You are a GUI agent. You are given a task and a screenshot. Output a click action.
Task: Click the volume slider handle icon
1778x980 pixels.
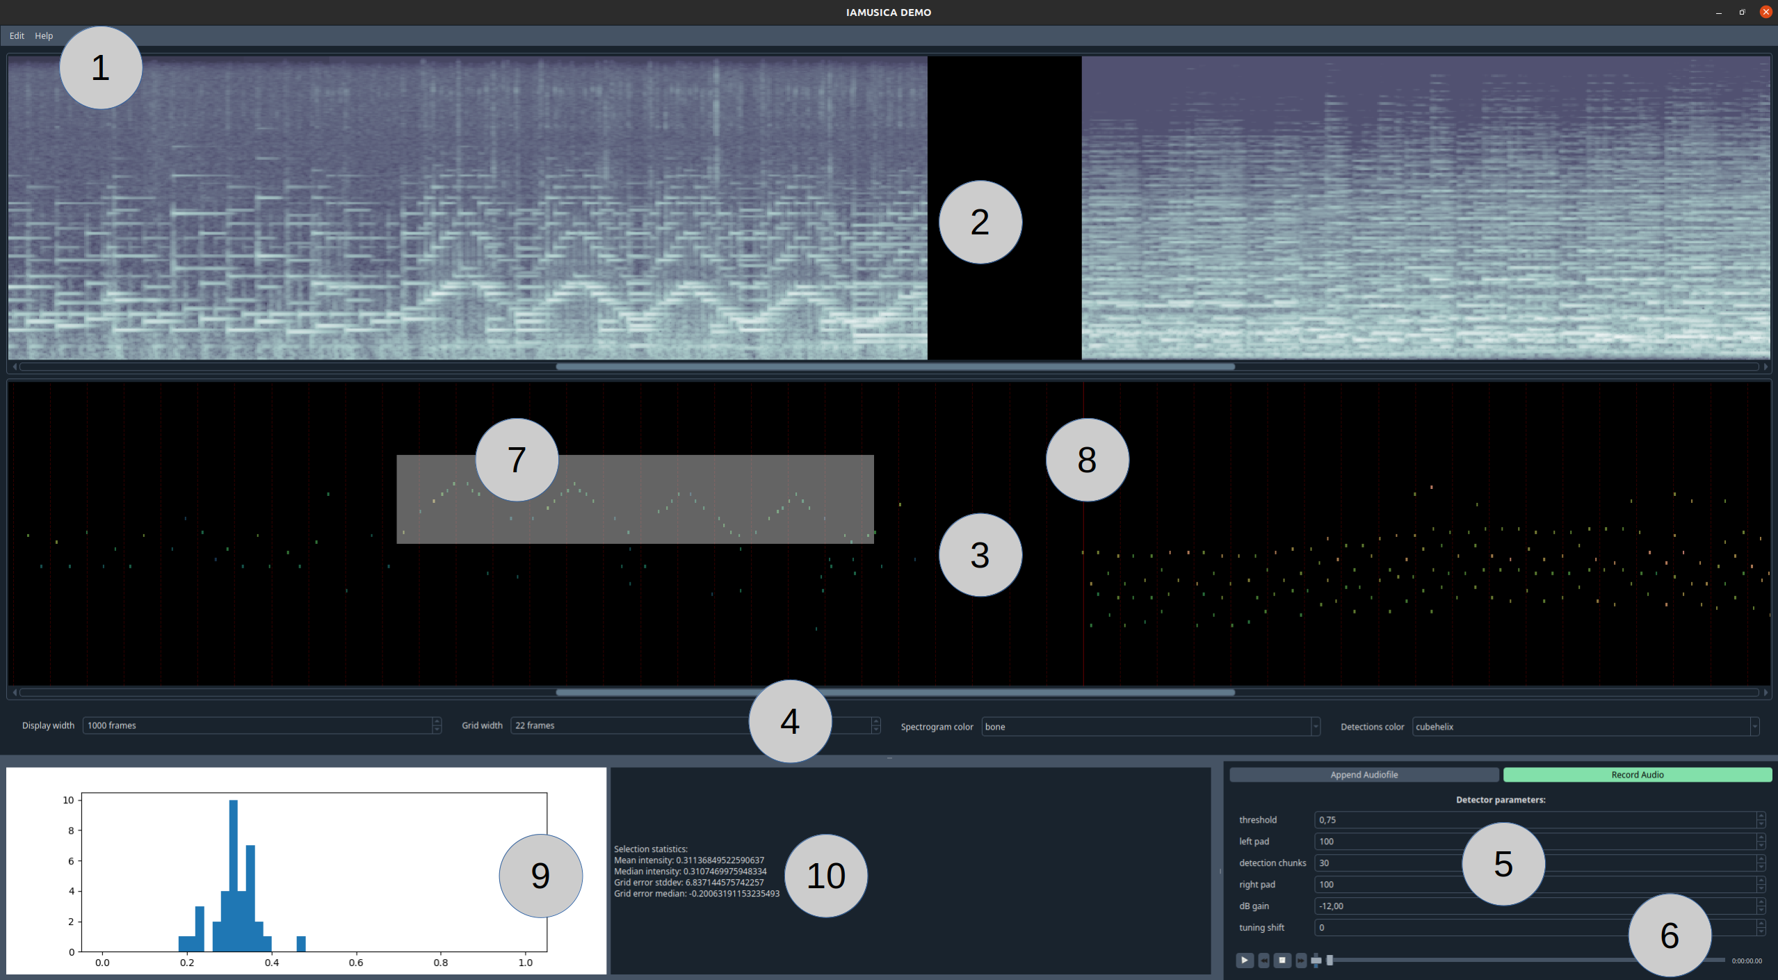[1316, 961]
